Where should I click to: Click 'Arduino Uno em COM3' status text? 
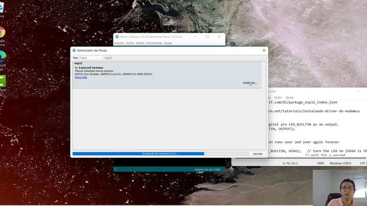coord(208,169)
